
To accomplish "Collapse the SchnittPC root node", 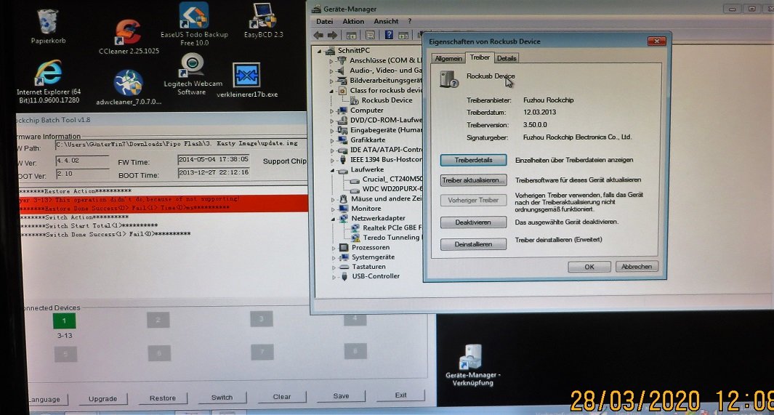I will tap(319, 51).
